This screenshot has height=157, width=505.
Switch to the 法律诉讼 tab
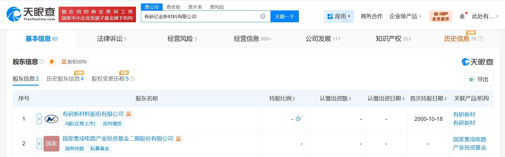click(112, 39)
